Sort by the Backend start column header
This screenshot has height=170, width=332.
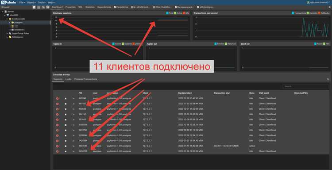coord(185,93)
